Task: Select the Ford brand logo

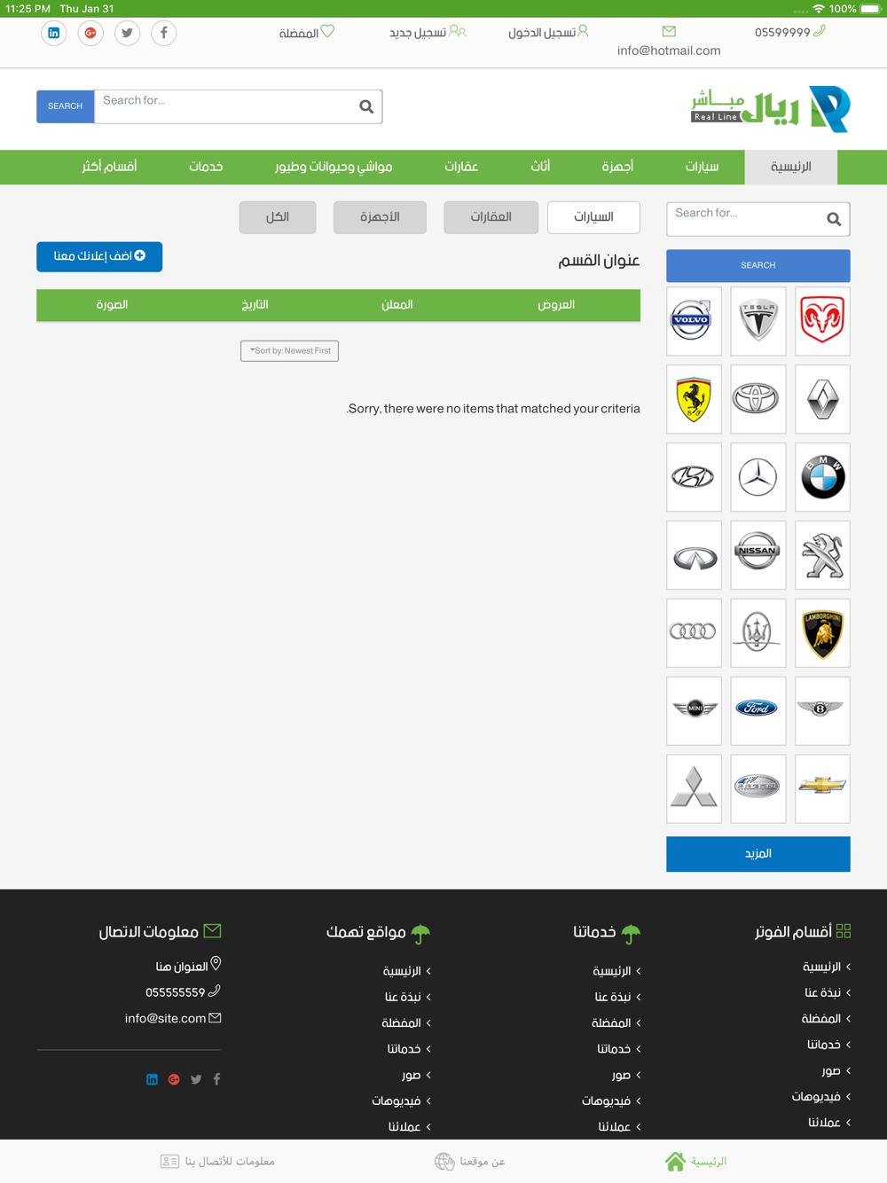Action: [758, 711]
